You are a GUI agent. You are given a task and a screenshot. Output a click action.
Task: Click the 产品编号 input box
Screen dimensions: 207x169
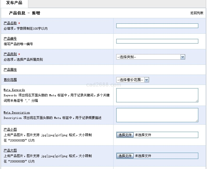pyautogui.click(x=157, y=41)
